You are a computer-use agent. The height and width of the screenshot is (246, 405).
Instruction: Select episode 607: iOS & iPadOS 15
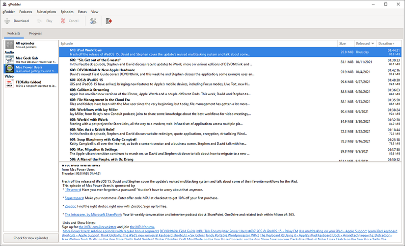click(x=230, y=82)
